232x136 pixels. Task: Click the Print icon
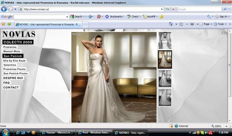coord(192,24)
